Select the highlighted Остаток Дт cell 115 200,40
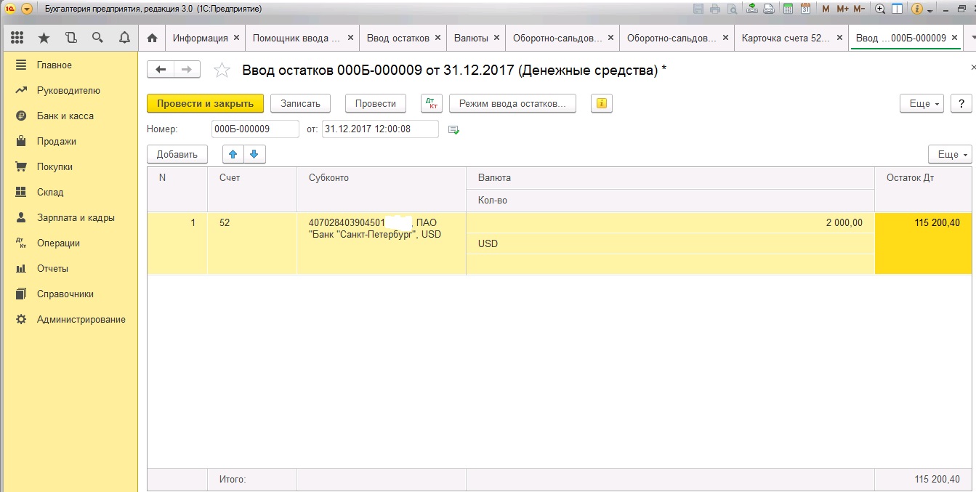 point(924,243)
